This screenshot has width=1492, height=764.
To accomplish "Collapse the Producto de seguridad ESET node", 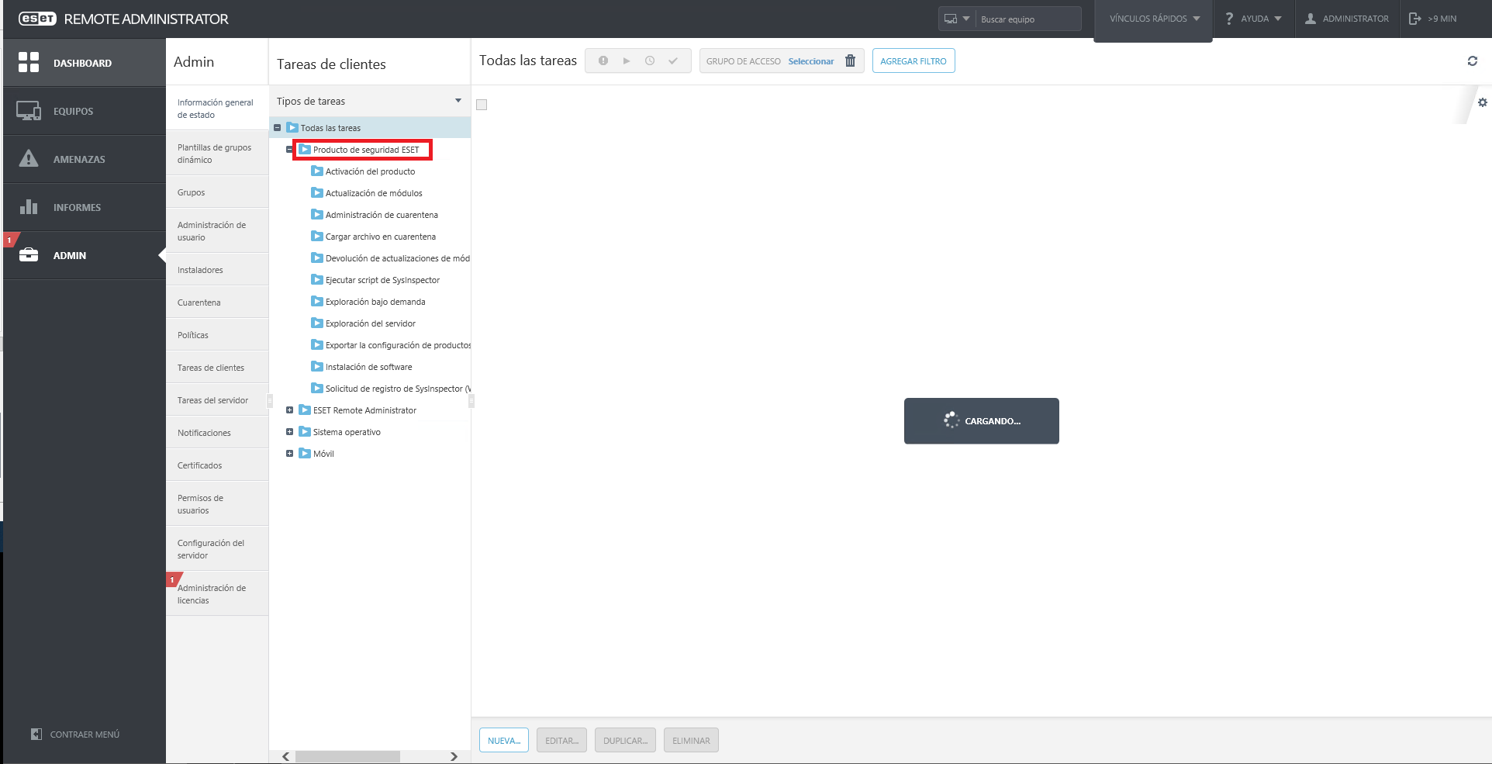I will (289, 150).
